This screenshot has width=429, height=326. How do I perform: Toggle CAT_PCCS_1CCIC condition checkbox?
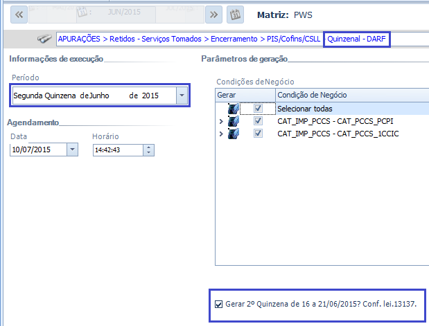tap(258, 134)
